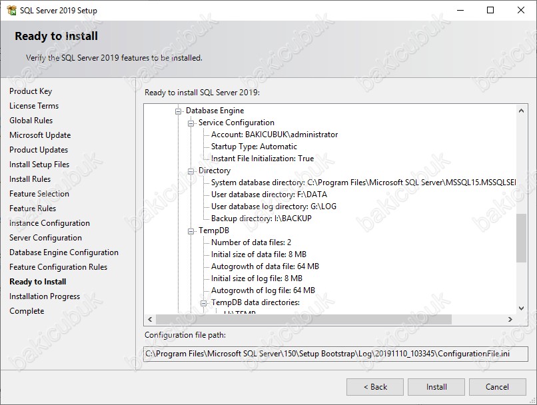Open the Global Rules step
Viewport: 537px width, 405px height.
pos(31,121)
